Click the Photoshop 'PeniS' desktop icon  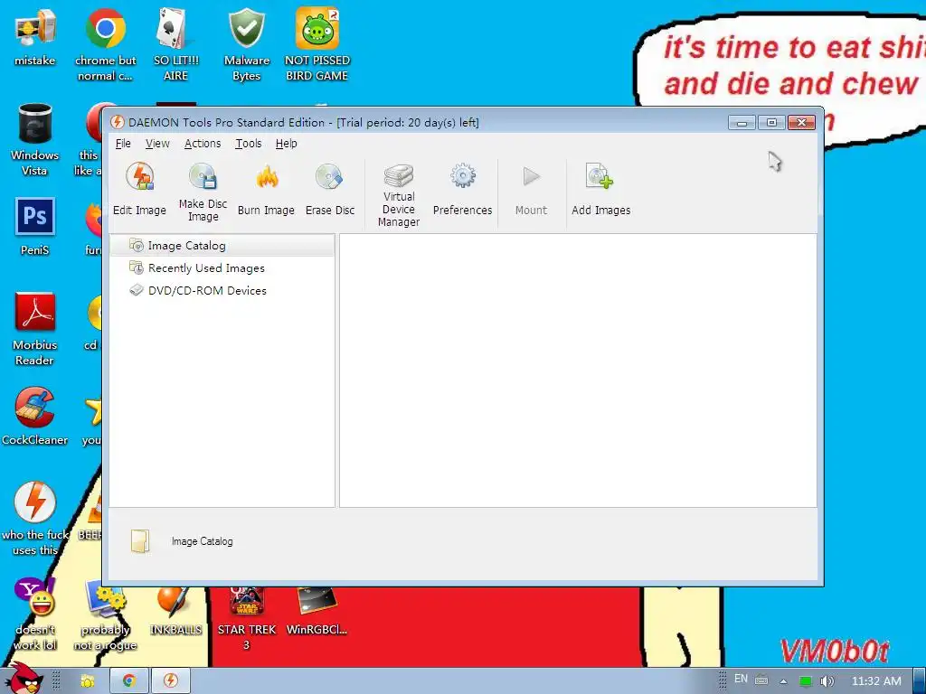pyautogui.click(x=35, y=227)
